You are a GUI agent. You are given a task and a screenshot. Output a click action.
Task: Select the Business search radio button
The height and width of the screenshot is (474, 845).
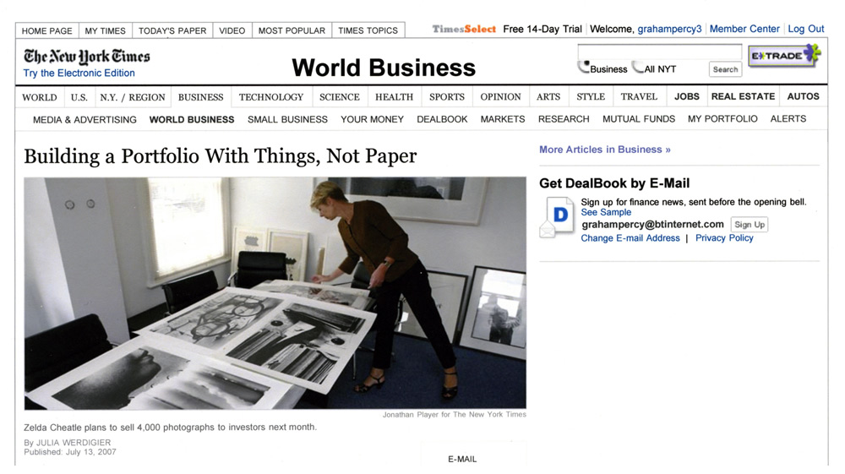(583, 68)
